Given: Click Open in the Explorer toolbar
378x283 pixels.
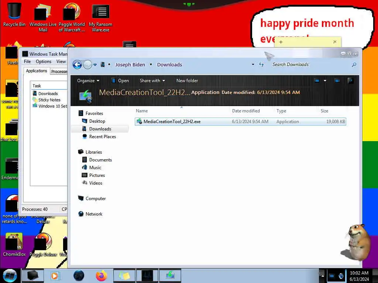Looking at the screenshot, I should click(120, 81).
